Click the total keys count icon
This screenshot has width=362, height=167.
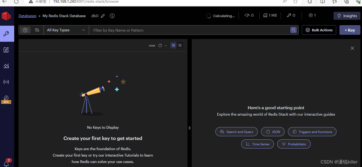point(289,15)
